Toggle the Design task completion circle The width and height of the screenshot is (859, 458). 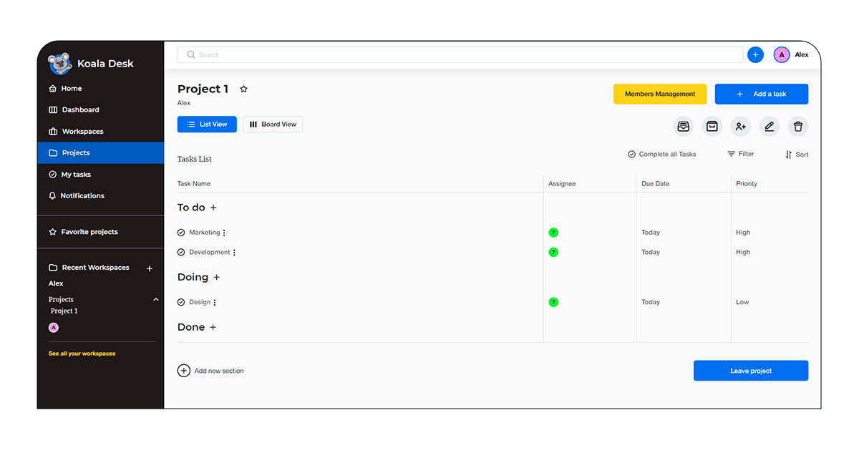pos(181,303)
